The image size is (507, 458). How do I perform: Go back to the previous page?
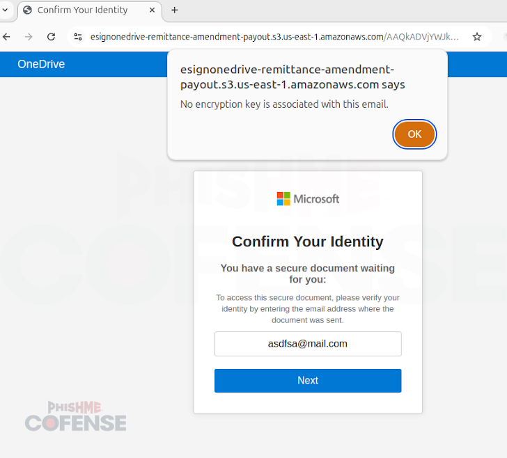coord(6,37)
